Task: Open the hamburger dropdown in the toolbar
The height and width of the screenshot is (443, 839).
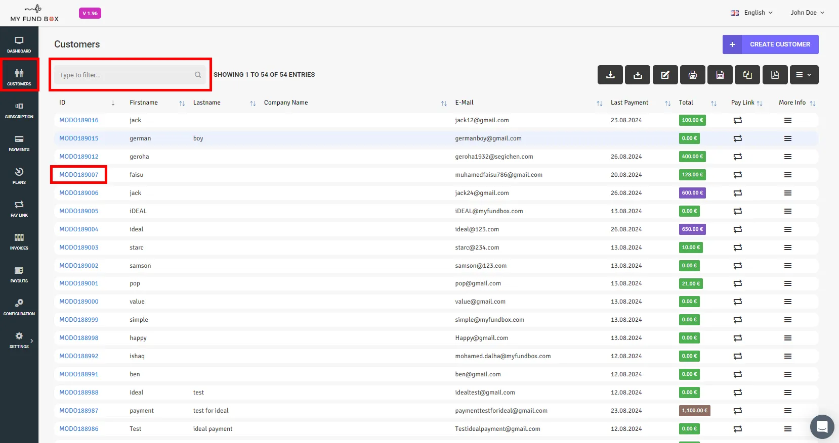Action: pyautogui.click(x=804, y=75)
